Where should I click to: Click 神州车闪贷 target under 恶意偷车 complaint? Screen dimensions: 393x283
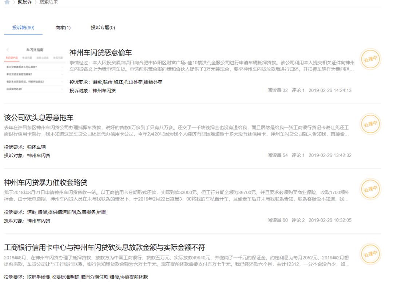104,90
